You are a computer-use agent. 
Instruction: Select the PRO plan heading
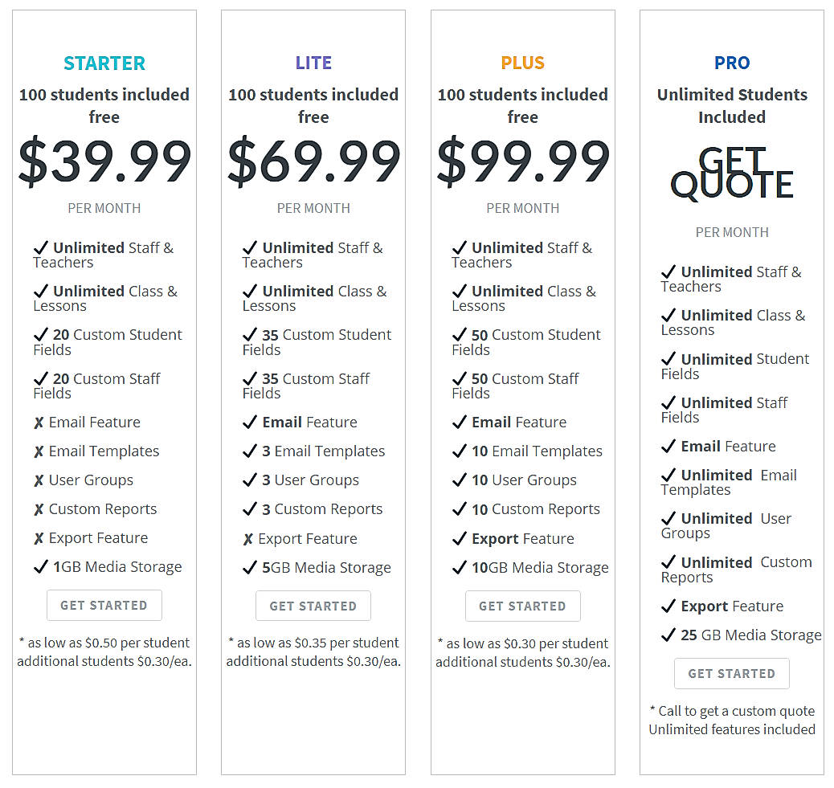point(732,63)
